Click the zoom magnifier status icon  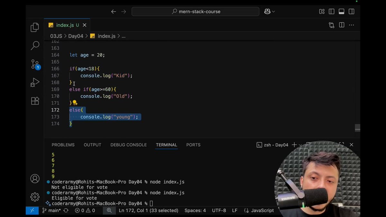[x=109, y=211]
